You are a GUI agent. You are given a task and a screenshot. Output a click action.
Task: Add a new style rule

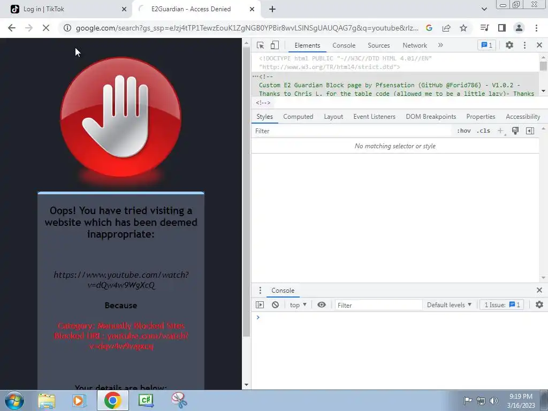pyautogui.click(x=501, y=131)
